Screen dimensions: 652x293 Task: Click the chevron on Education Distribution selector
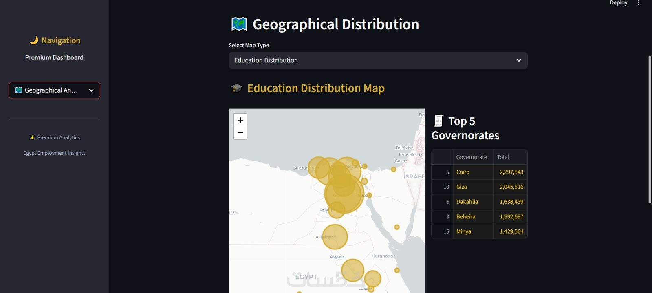coord(519,60)
